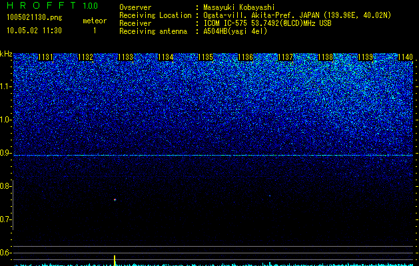Click the 1133 time marker
Screen dimensions: 419x266
[126, 57]
